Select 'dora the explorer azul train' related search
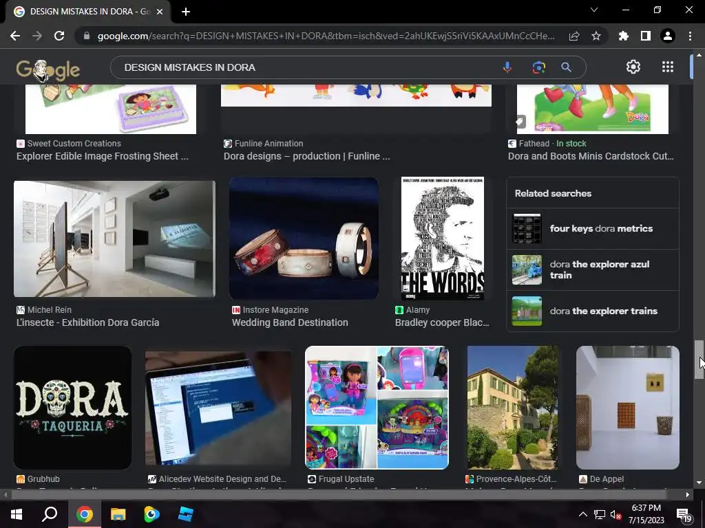 coord(593,269)
